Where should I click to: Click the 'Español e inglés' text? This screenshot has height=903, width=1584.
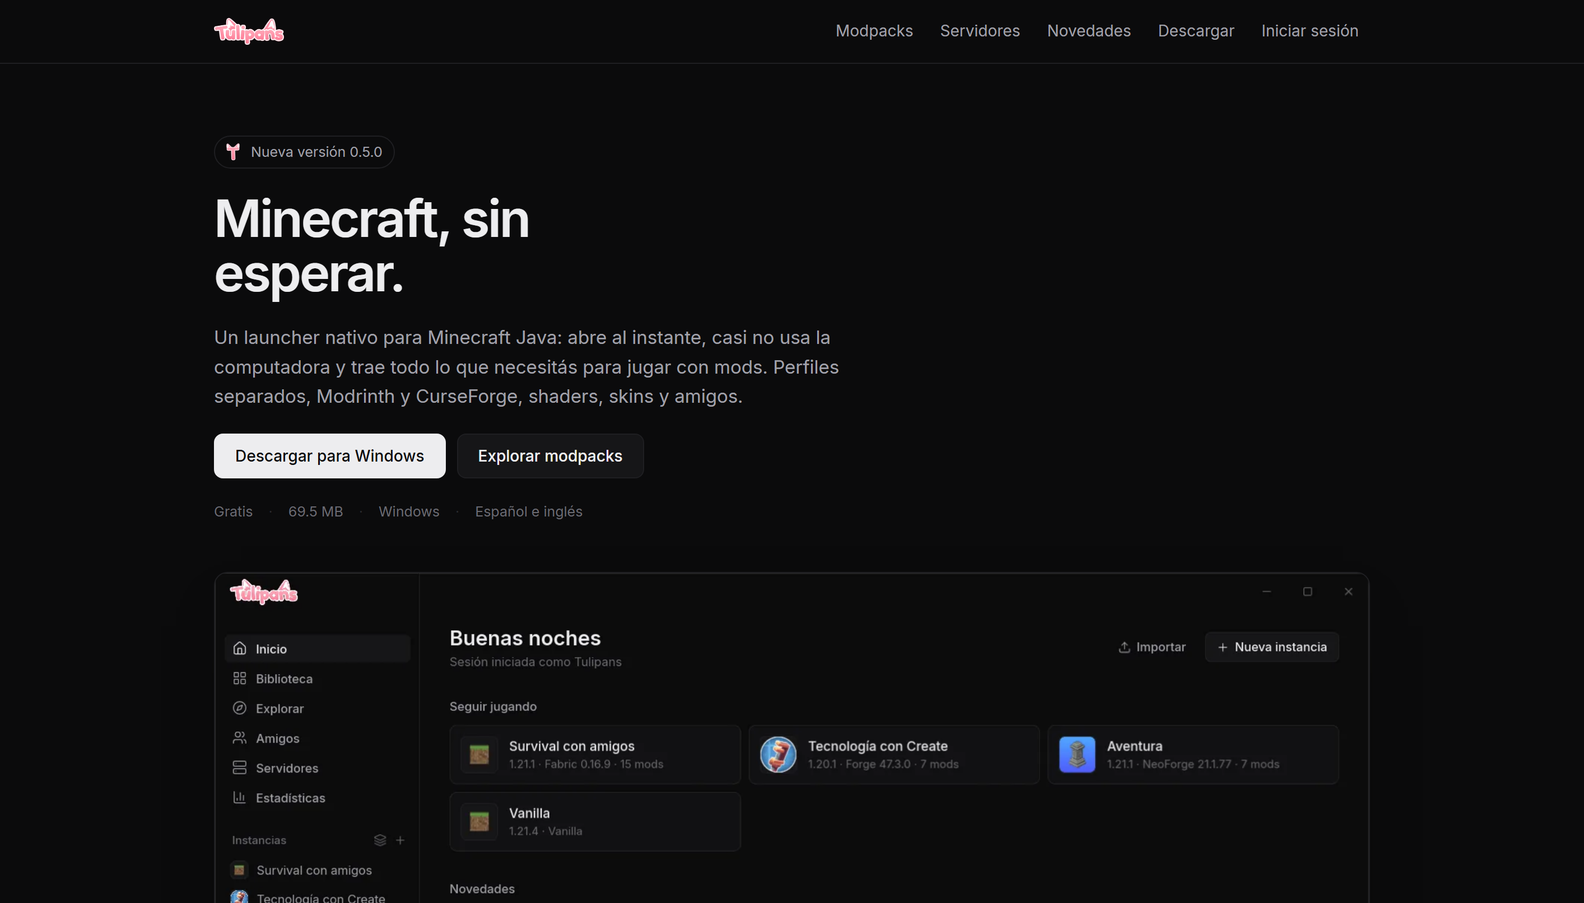point(529,511)
